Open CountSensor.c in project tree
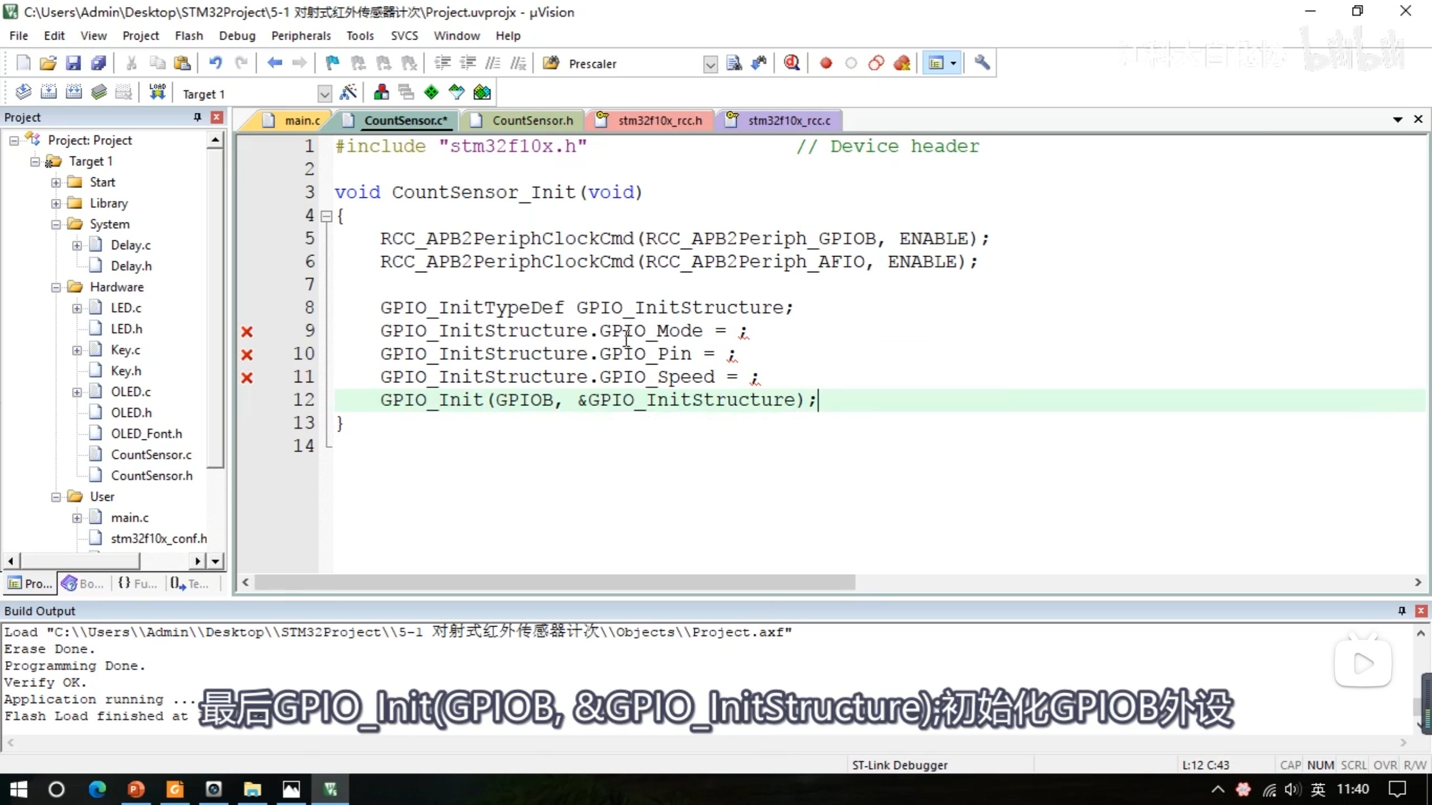The width and height of the screenshot is (1432, 805). click(151, 454)
